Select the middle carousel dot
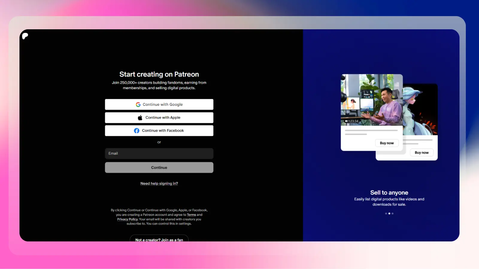 389,214
